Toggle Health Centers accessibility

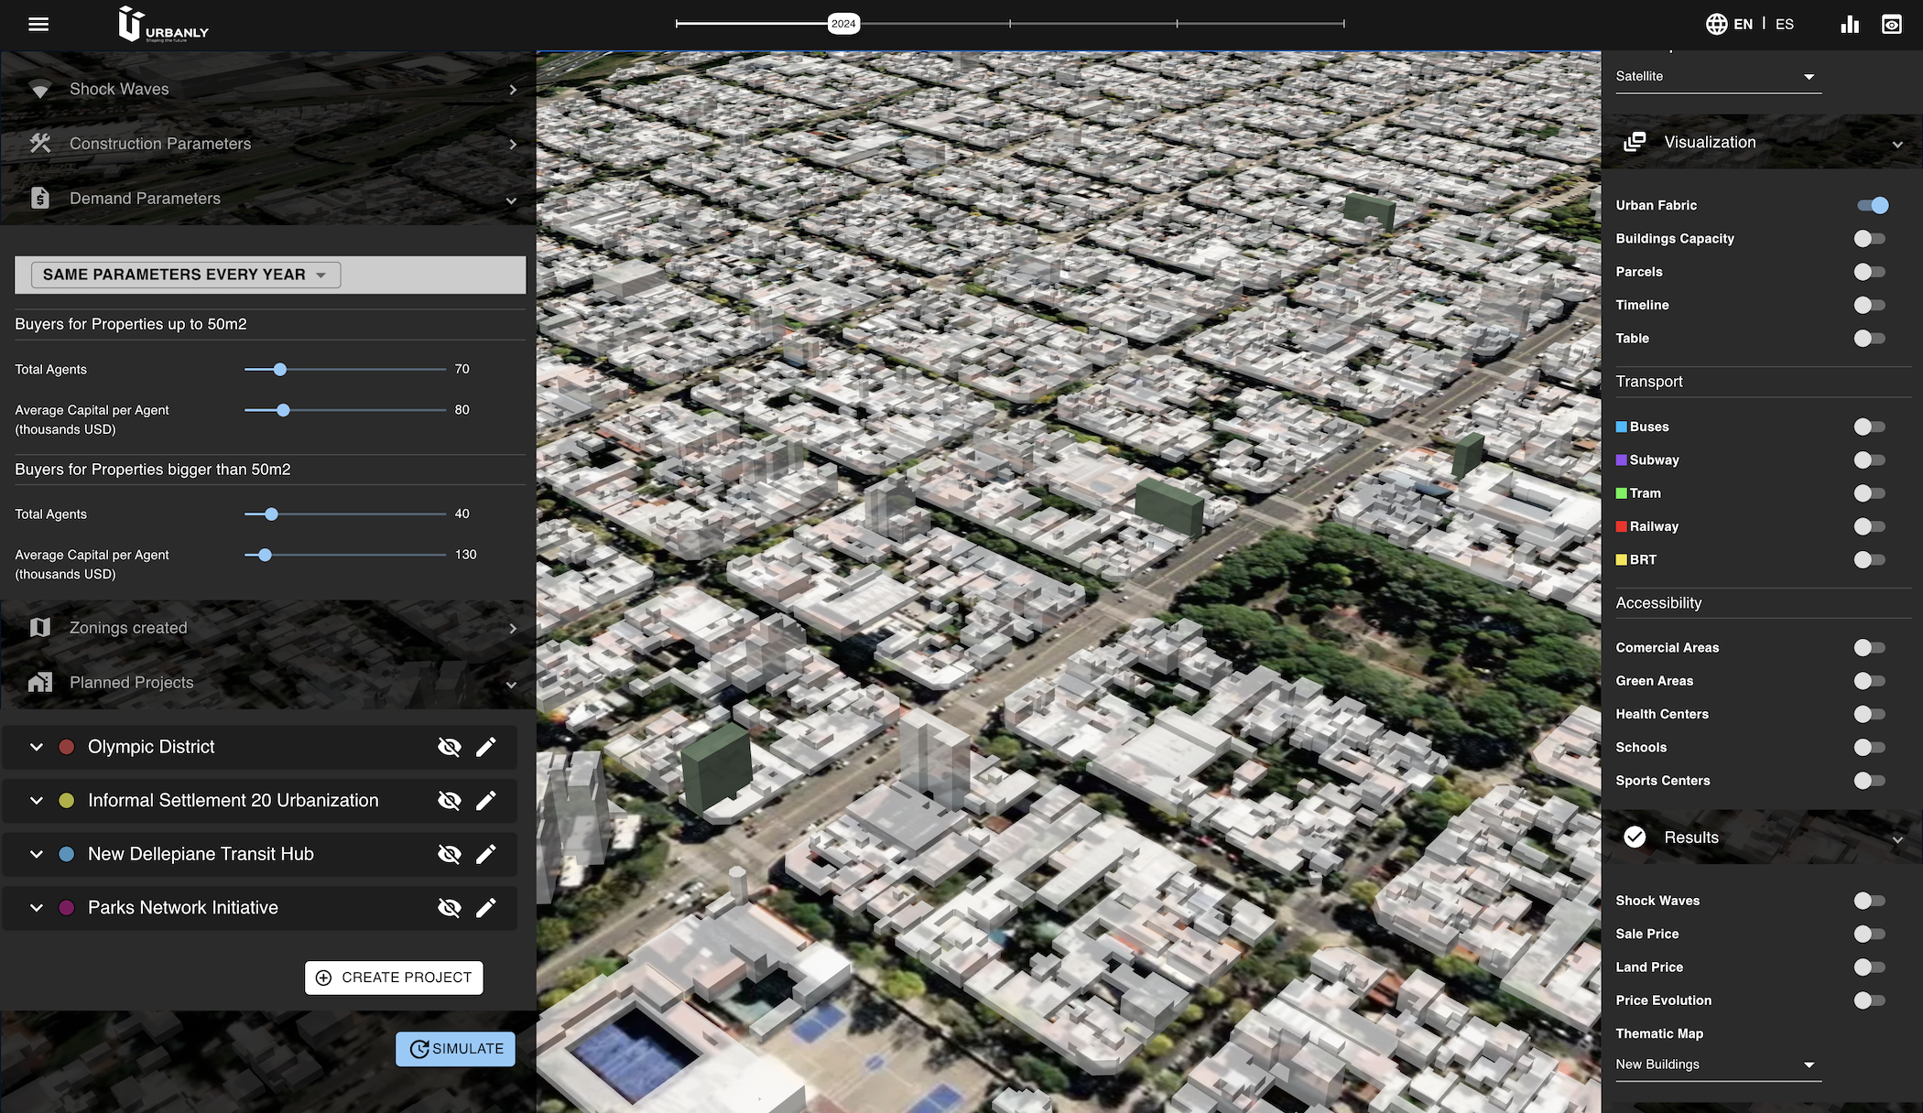click(x=1870, y=714)
